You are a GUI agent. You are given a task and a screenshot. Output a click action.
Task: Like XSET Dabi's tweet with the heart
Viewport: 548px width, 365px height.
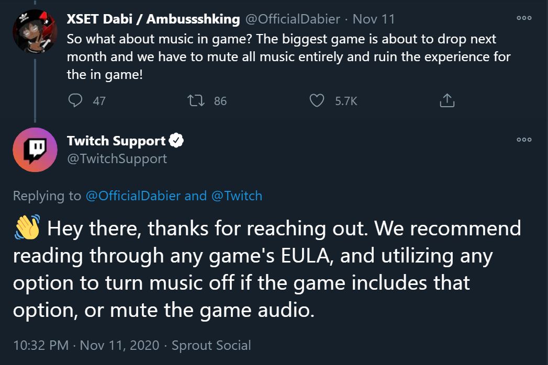[x=317, y=100]
